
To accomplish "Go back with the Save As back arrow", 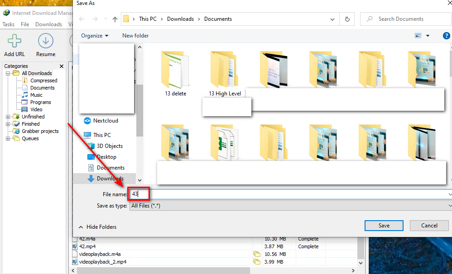I will tap(82, 19).
